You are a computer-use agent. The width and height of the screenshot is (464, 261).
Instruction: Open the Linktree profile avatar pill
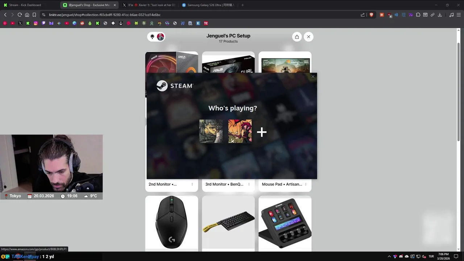[x=156, y=37]
